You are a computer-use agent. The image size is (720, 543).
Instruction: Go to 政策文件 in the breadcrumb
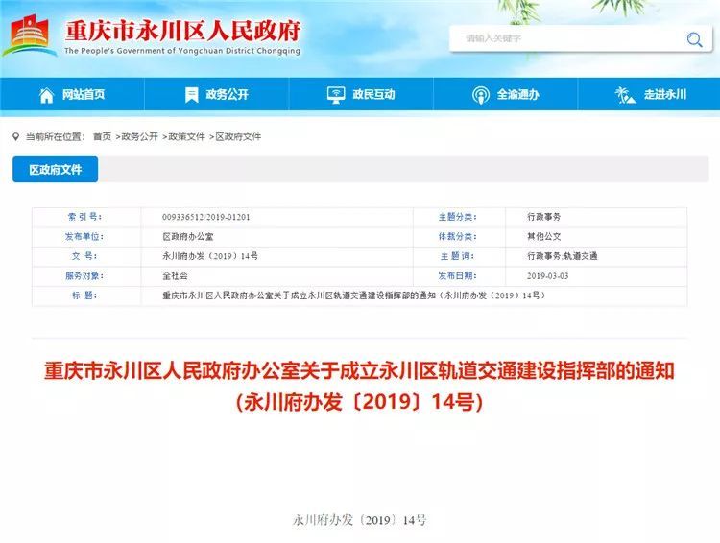pos(187,137)
